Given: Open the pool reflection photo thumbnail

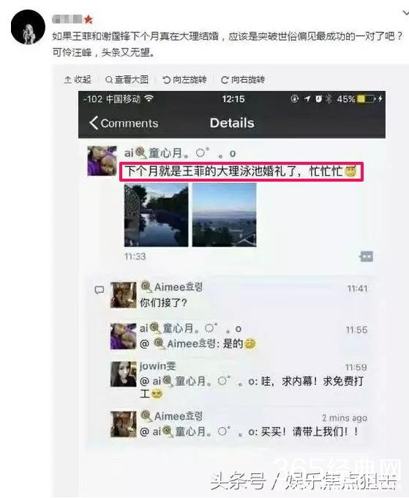Looking at the screenshot, I should tap(156, 215).
